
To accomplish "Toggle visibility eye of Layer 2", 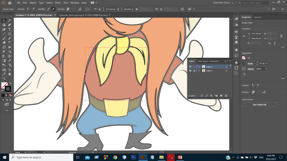I will click(190, 67).
